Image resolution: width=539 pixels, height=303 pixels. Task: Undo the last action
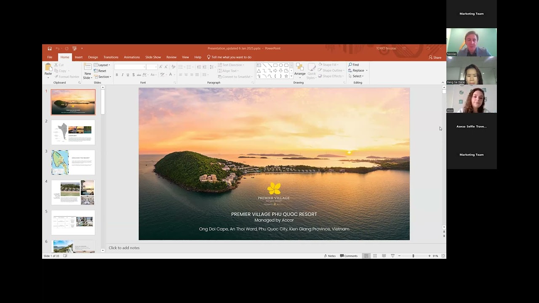57,48
